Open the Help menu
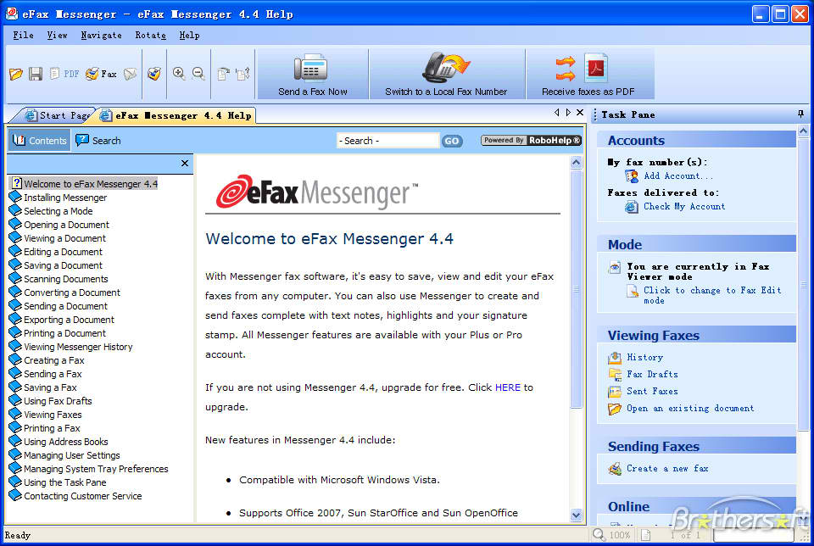814x546 pixels. tap(189, 36)
